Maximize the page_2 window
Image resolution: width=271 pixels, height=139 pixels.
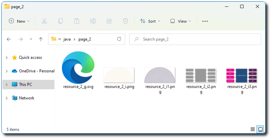pyautogui.click(x=242, y=6)
